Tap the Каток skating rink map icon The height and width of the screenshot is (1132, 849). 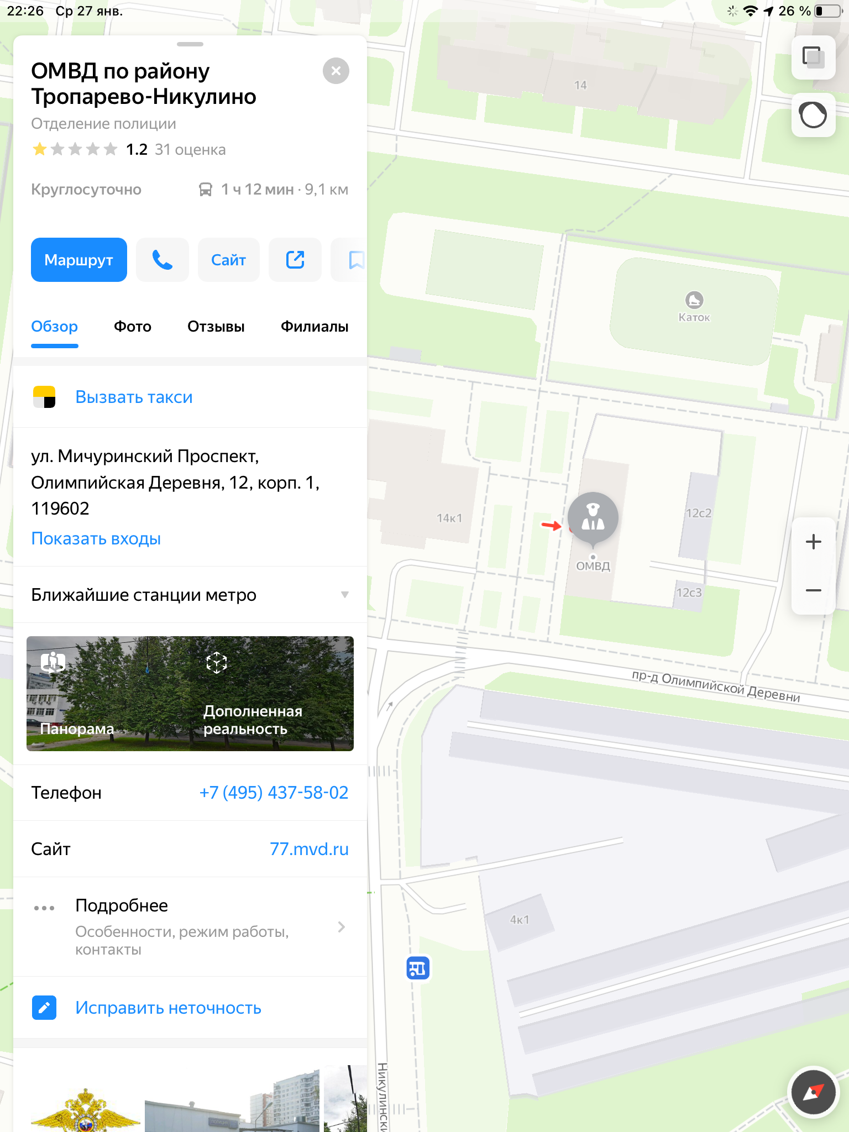(x=694, y=300)
